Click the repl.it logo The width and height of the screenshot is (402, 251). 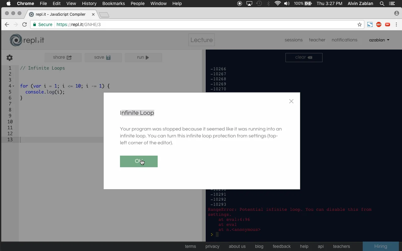27,40
